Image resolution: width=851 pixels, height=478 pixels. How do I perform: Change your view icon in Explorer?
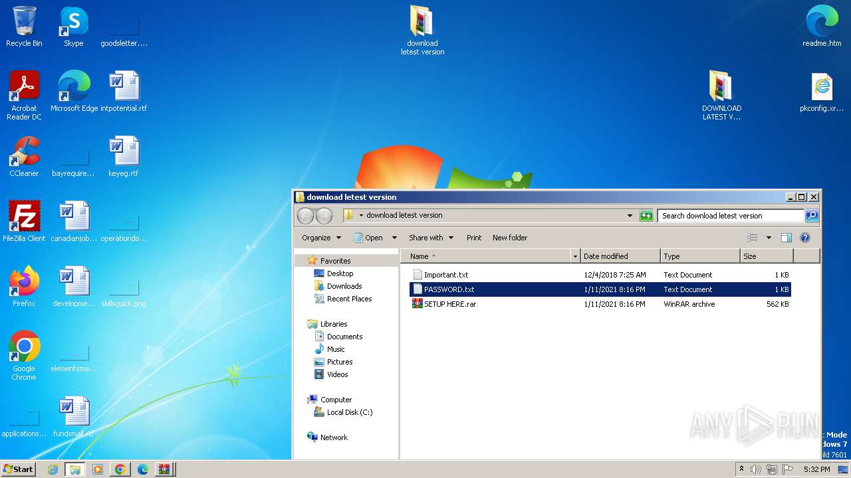click(x=753, y=238)
